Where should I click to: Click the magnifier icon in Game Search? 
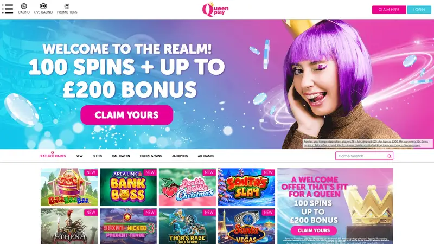pyautogui.click(x=389, y=156)
